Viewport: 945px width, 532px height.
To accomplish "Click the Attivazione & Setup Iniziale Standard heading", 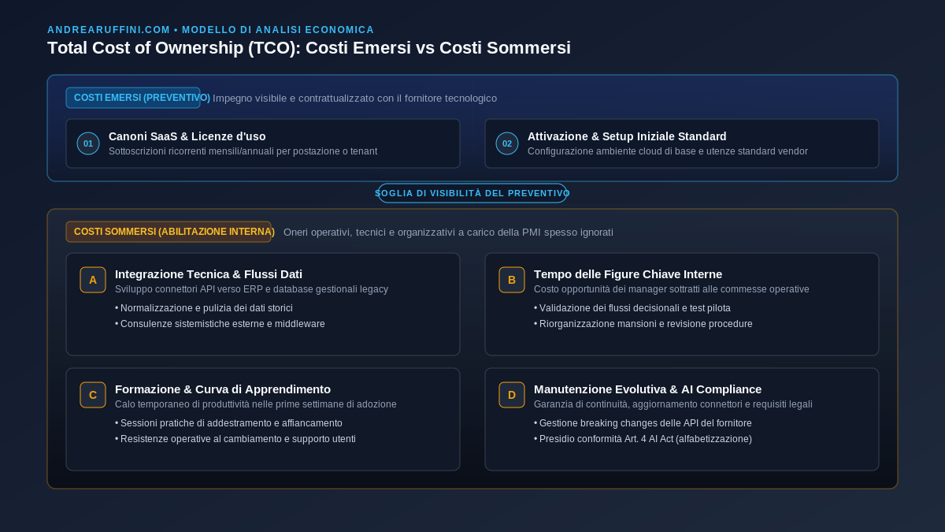I will tap(627, 136).
